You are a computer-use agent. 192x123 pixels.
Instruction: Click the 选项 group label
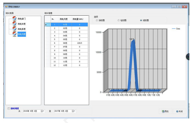click(x=96, y=17)
